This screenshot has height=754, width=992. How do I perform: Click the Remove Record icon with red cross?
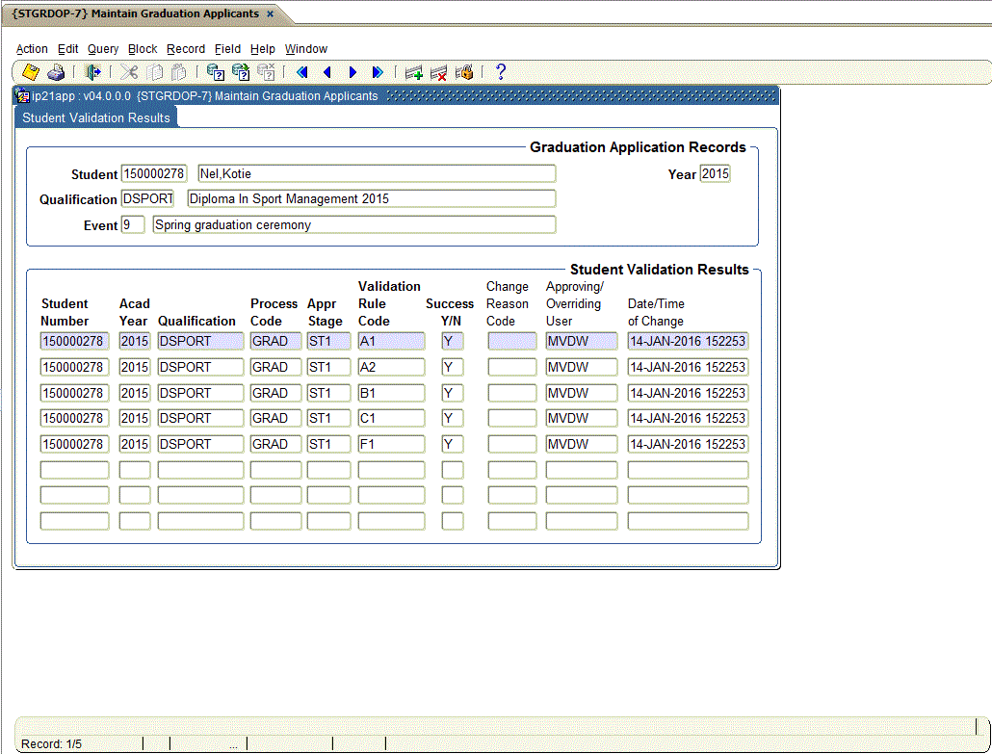pyautogui.click(x=438, y=72)
